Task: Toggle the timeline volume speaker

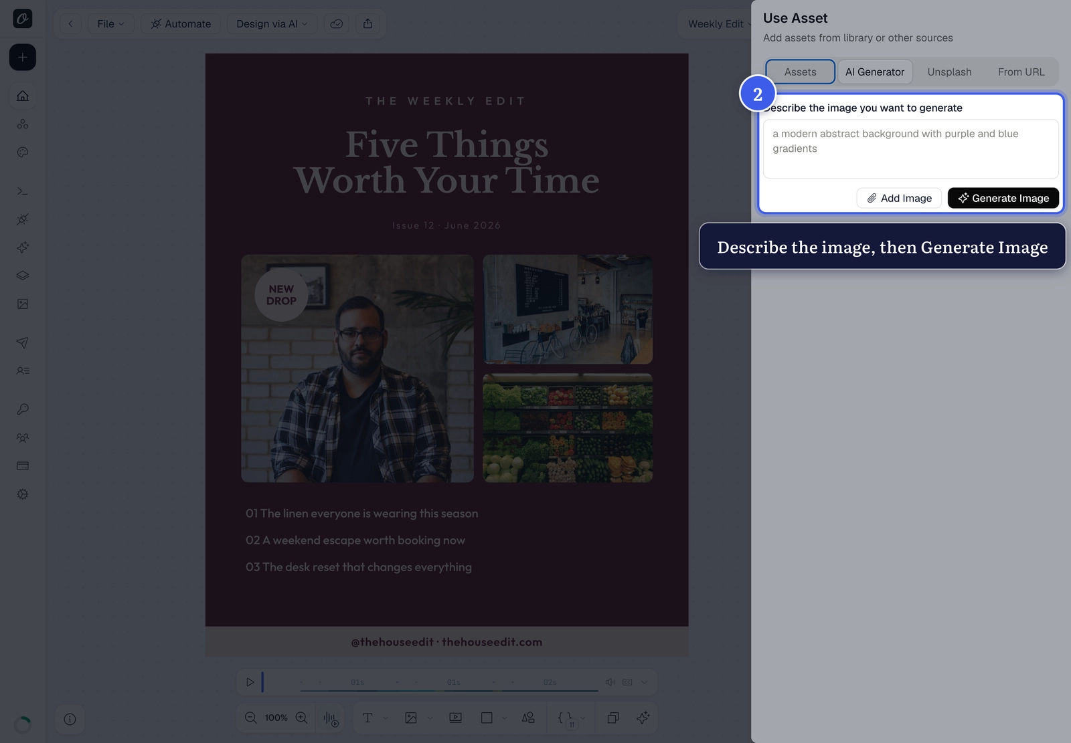Action: (610, 682)
